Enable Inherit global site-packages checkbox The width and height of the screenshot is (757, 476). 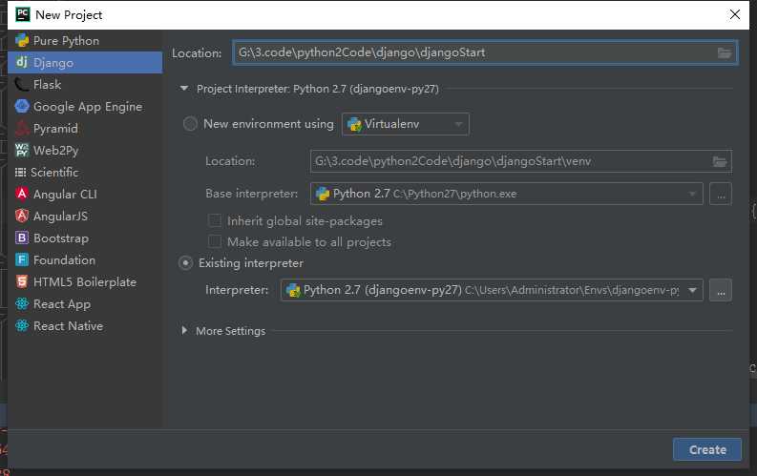coord(215,221)
